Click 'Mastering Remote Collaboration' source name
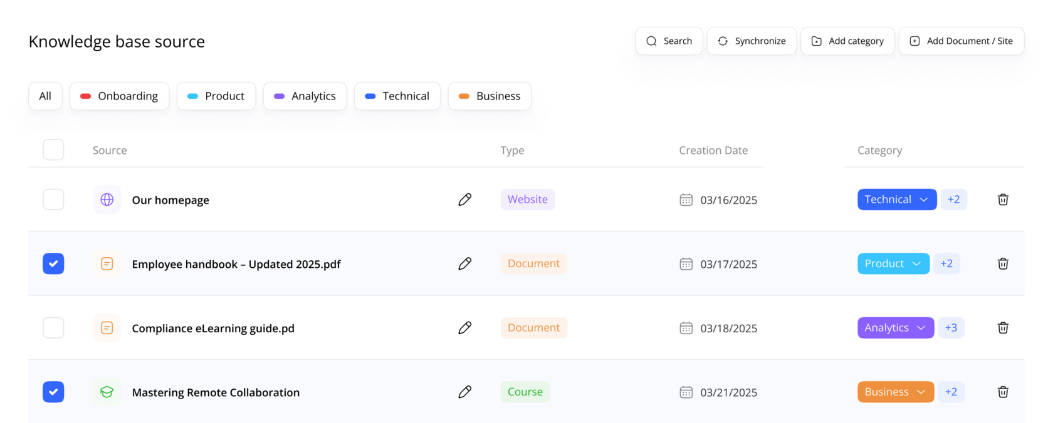 point(216,392)
